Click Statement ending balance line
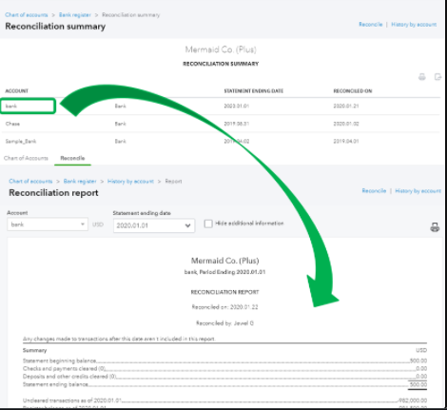 (x=224, y=384)
